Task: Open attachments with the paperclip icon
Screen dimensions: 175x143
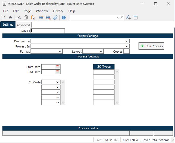Action: pos(55,18)
